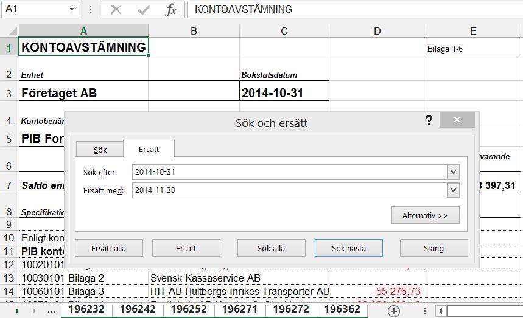Click the select-all corner triangle
The height and width of the screenshot is (318, 523).
point(13,31)
